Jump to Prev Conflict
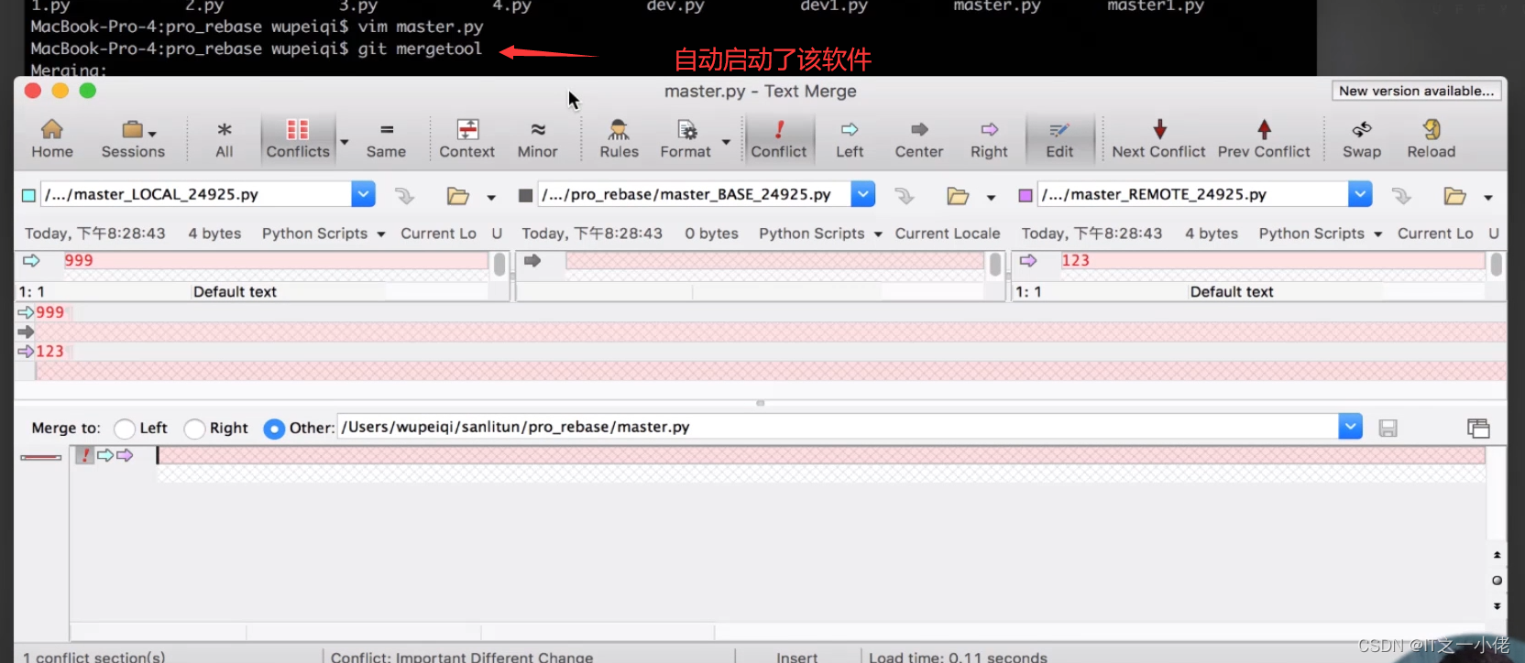The image size is (1525, 663). (x=1264, y=139)
